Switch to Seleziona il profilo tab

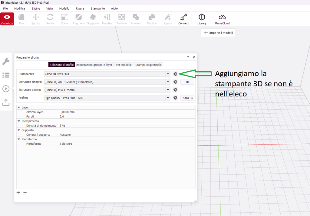pyautogui.click(x=62, y=65)
